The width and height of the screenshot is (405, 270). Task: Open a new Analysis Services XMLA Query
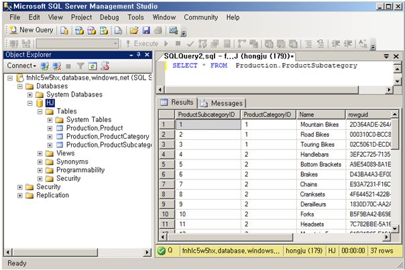[x=104, y=30]
